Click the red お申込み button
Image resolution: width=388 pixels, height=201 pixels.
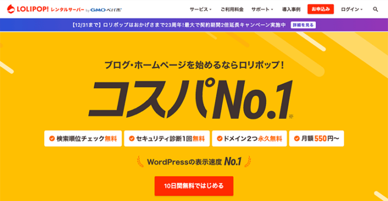click(321, 9)
